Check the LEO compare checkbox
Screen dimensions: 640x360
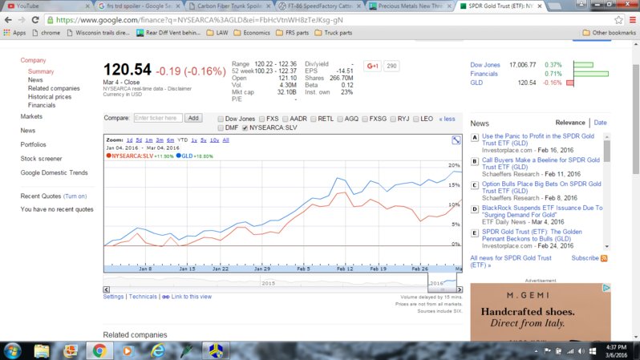[x=415, y=119]
